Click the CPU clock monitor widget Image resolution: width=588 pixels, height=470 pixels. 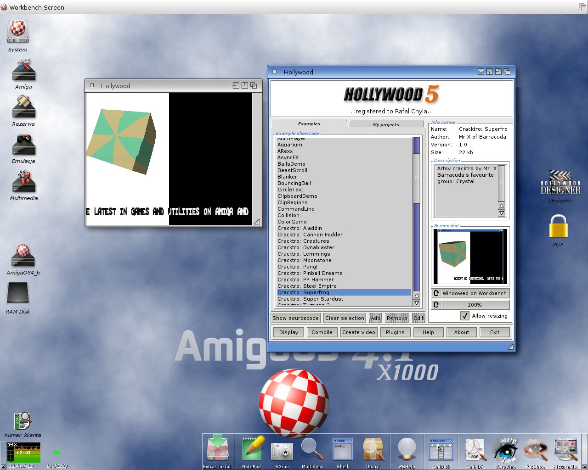tap(23, 453)
